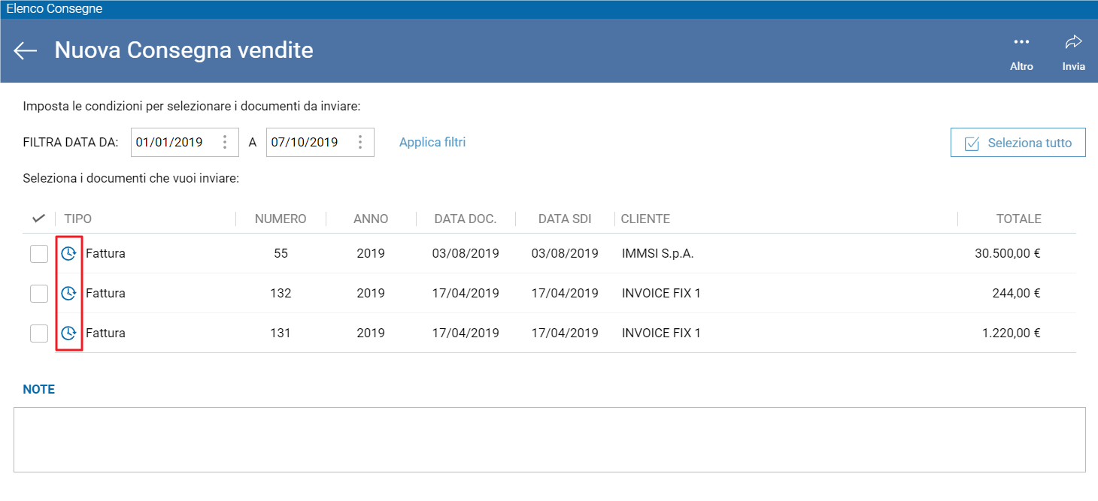Sort by DATA SDI column header

(x=565, y=219)
